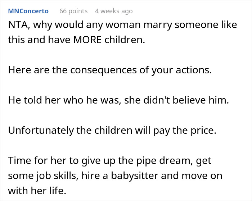Click the 66 points score

[x=73, y=11]
